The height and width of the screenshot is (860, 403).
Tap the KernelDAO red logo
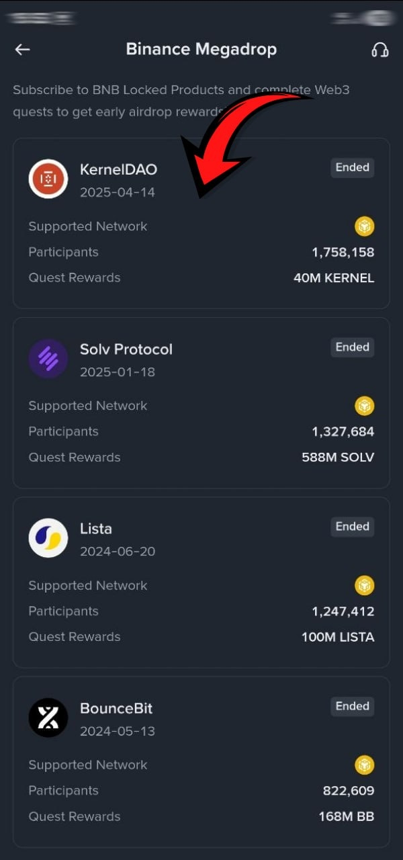(x=48, y=179)
